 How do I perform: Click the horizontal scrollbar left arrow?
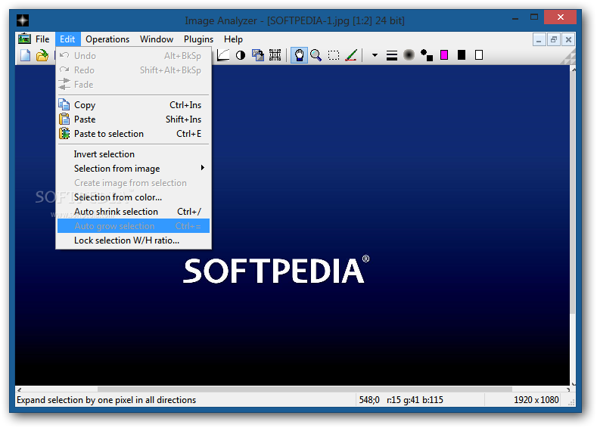pos(20,389)
